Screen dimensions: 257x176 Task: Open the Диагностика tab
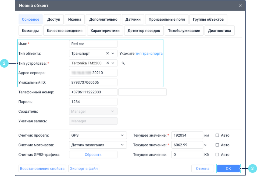pos(219,31)
